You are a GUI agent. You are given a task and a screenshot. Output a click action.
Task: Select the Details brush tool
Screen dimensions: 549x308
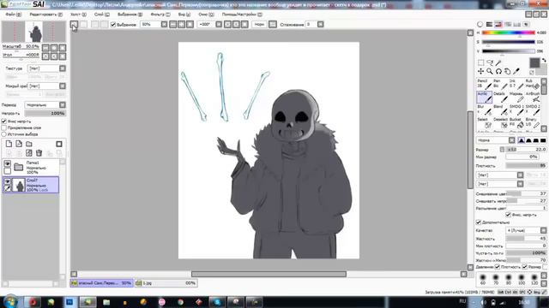coord(500,97)
